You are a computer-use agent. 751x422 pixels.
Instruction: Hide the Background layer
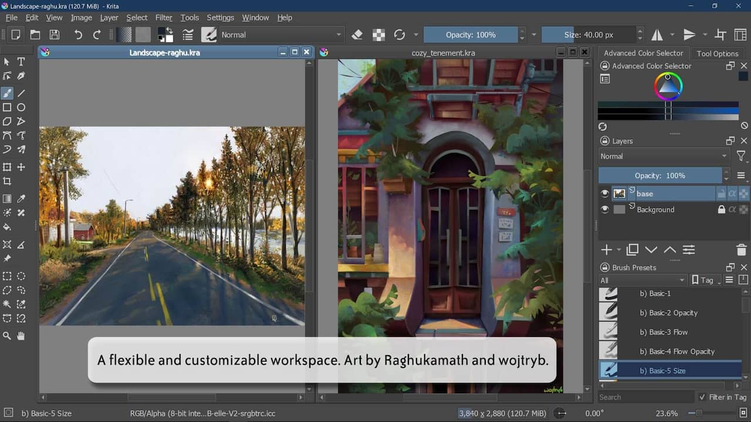605,209
